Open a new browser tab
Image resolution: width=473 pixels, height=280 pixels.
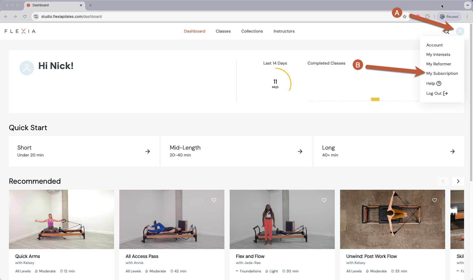90,5
